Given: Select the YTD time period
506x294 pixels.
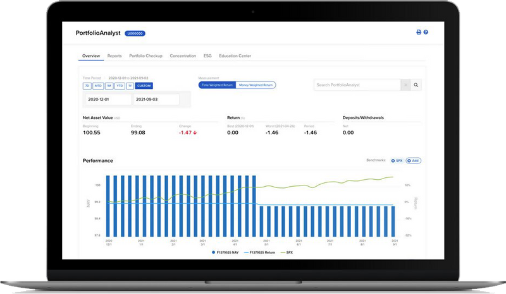Looking at the screenshot, I should pyautogui.click(x=120, y=86).
